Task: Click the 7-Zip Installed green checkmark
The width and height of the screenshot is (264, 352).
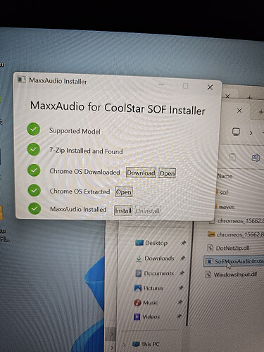Action: coord(34,149)
